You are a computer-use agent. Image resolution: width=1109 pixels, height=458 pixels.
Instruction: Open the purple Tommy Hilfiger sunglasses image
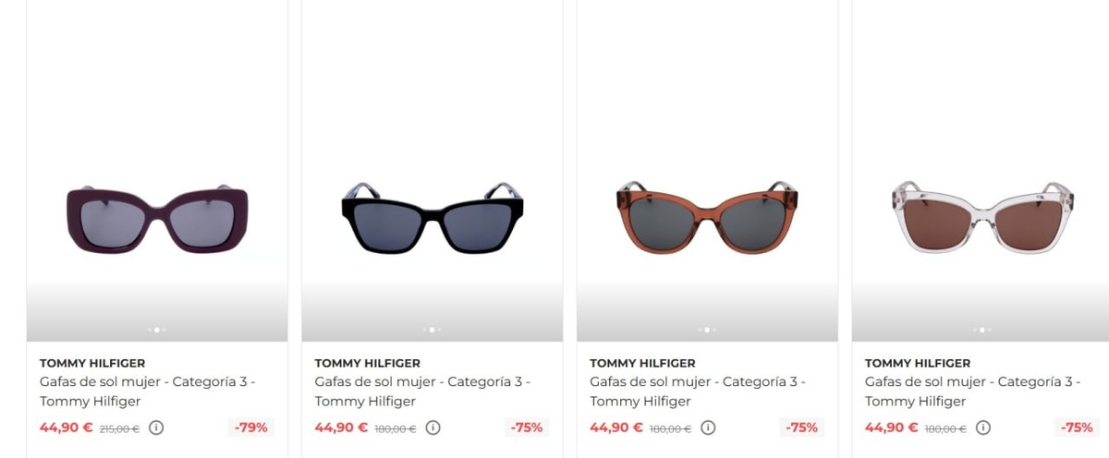[x=157, y=220]
